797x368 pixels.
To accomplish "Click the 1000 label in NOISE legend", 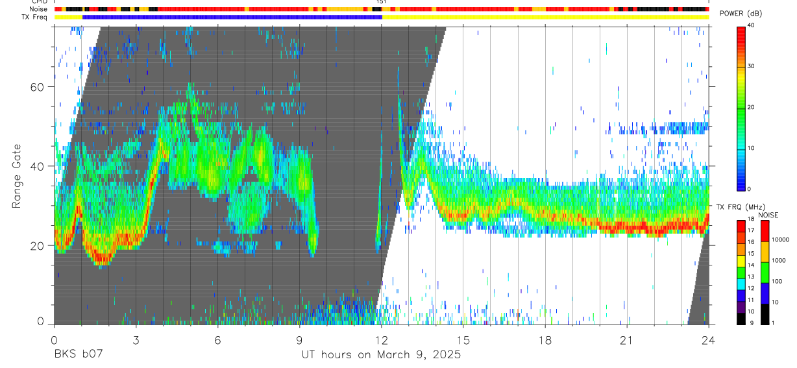I will point(779,260).
